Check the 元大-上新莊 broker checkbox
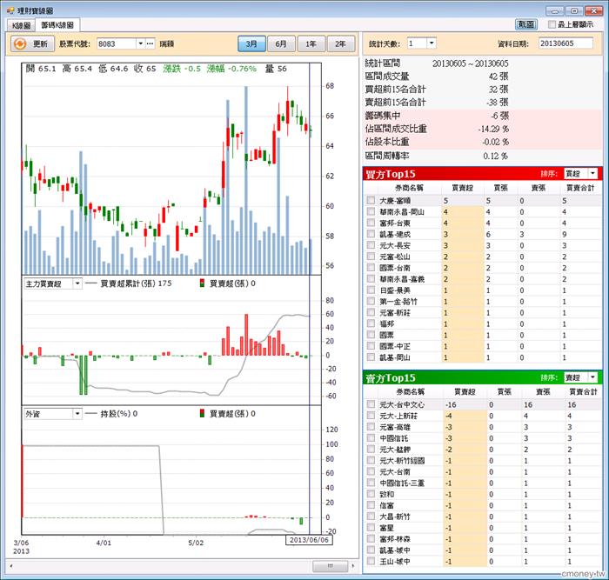The height and width of the screenshot is (580, 609). coord(371,416)
